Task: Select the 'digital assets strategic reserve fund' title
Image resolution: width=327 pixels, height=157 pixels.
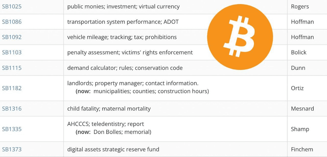Action: [113, 150]
